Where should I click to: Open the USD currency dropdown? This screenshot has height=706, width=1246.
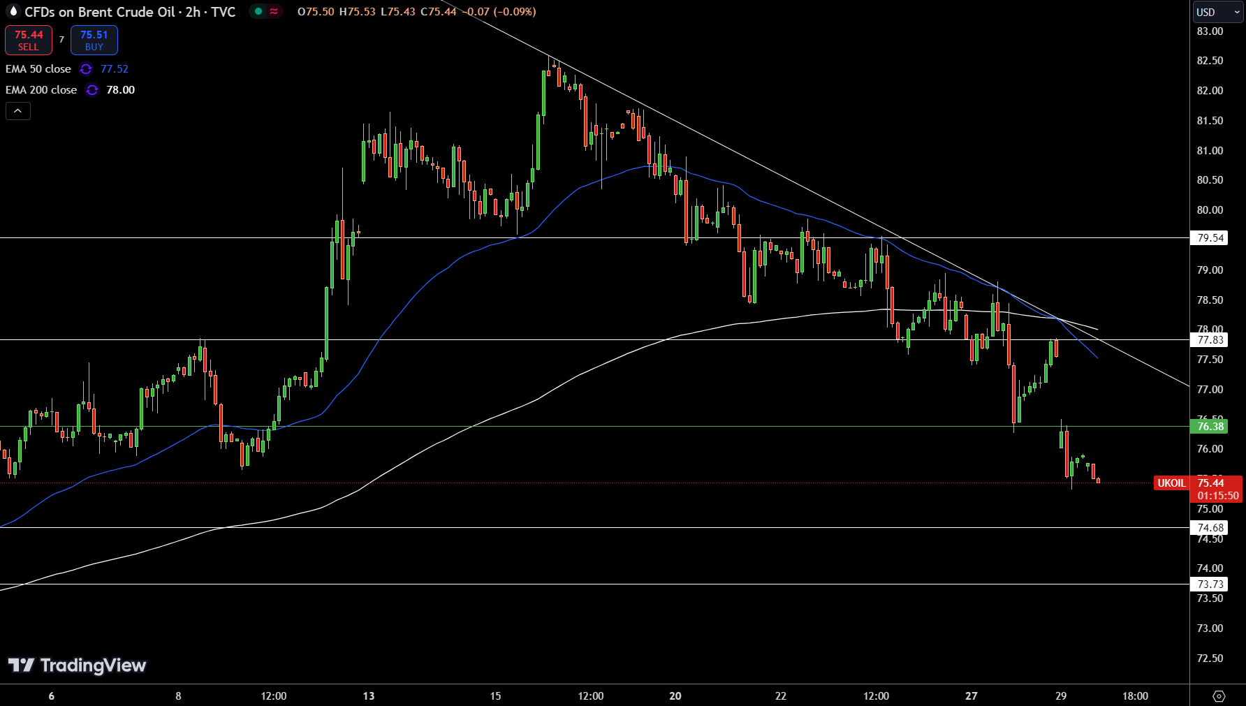pos(1217,12)
